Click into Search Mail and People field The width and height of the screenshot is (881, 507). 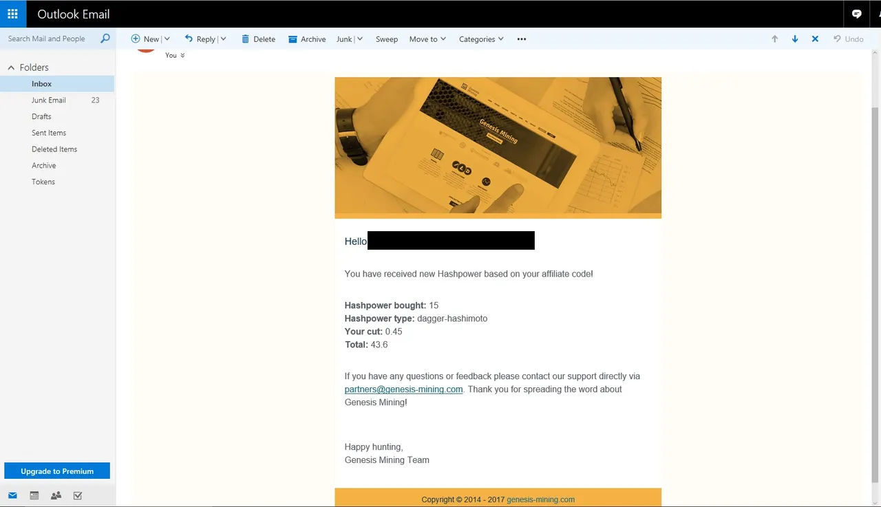pos(47,39)
